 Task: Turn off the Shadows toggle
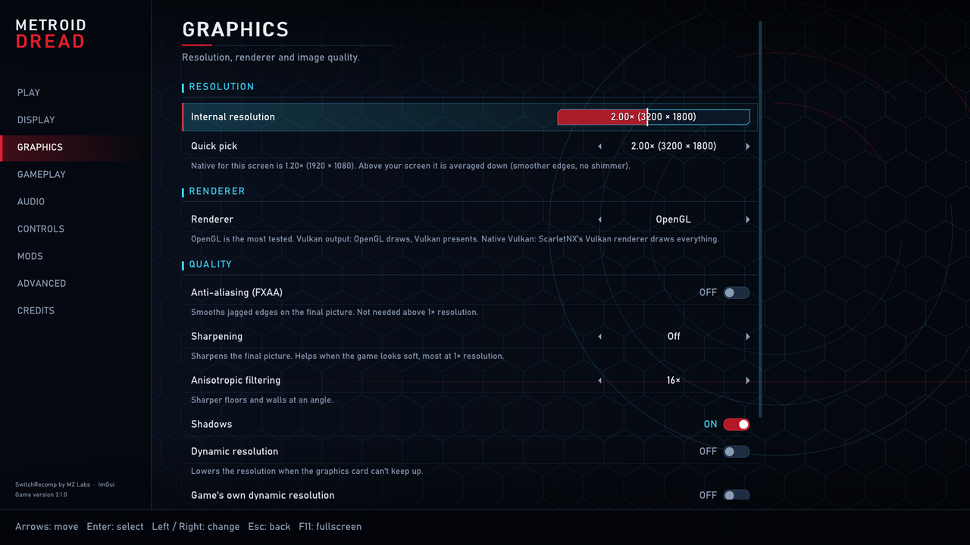pos(736,425)
